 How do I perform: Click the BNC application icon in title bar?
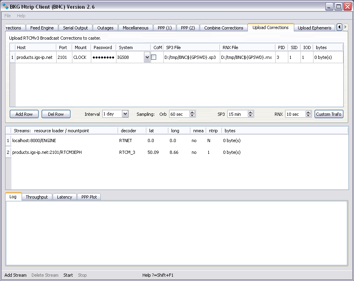6,6
